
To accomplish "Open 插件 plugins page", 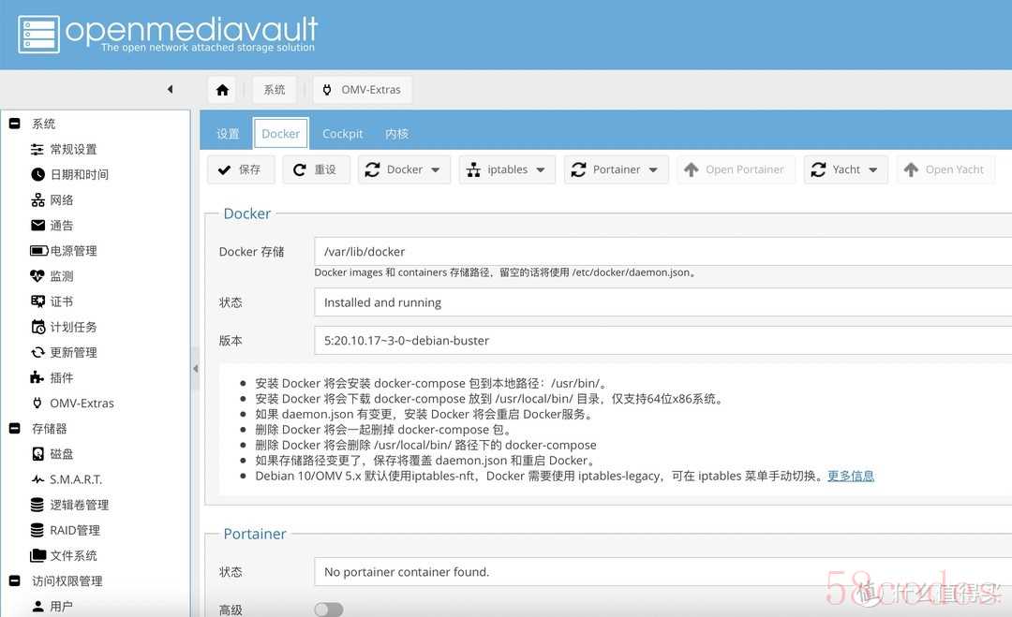I will coord(52,377).
